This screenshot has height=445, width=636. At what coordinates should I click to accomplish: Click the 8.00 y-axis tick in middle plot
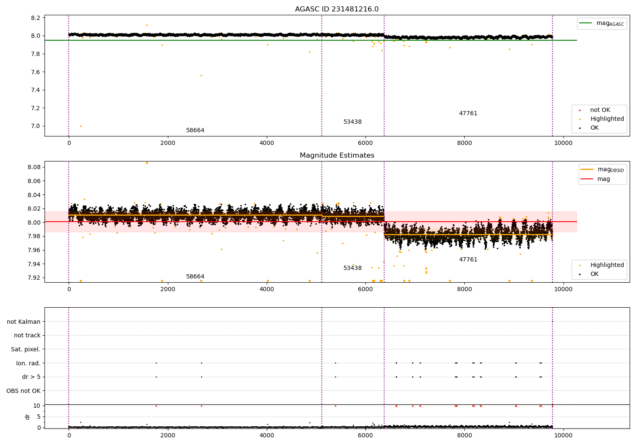(x=34, y=222)
